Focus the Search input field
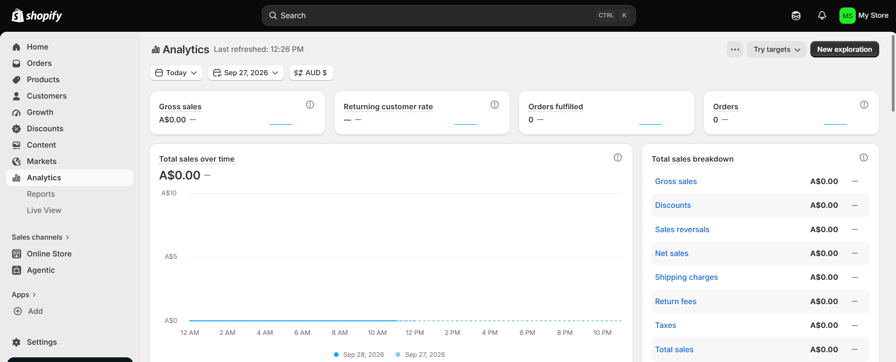Viewport: 896px width, 362px height. pos(448,15)
